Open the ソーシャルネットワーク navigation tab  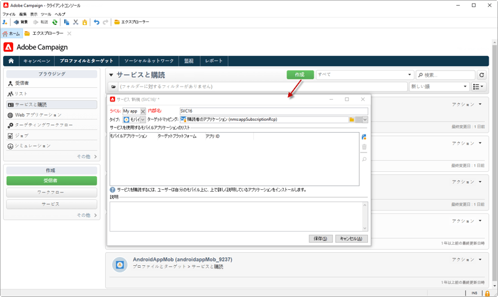tap(149, 60)
